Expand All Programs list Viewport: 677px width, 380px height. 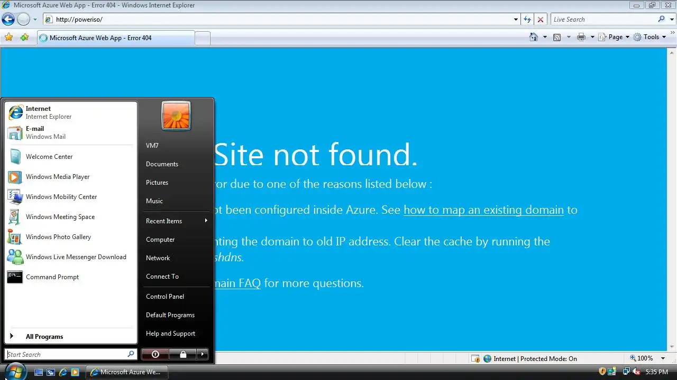coord(71,337)
